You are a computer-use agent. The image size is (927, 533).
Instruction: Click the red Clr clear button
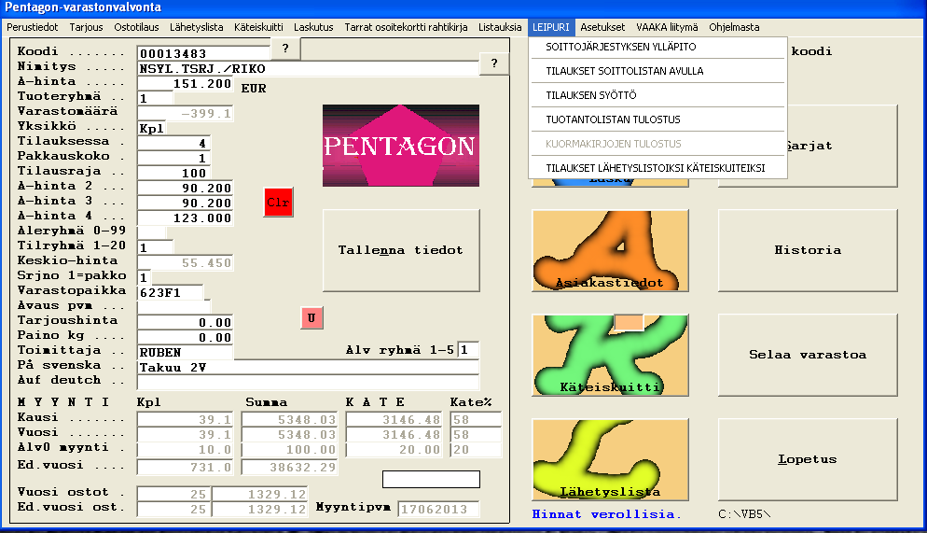pyautogui.click(x=278, y=203)
